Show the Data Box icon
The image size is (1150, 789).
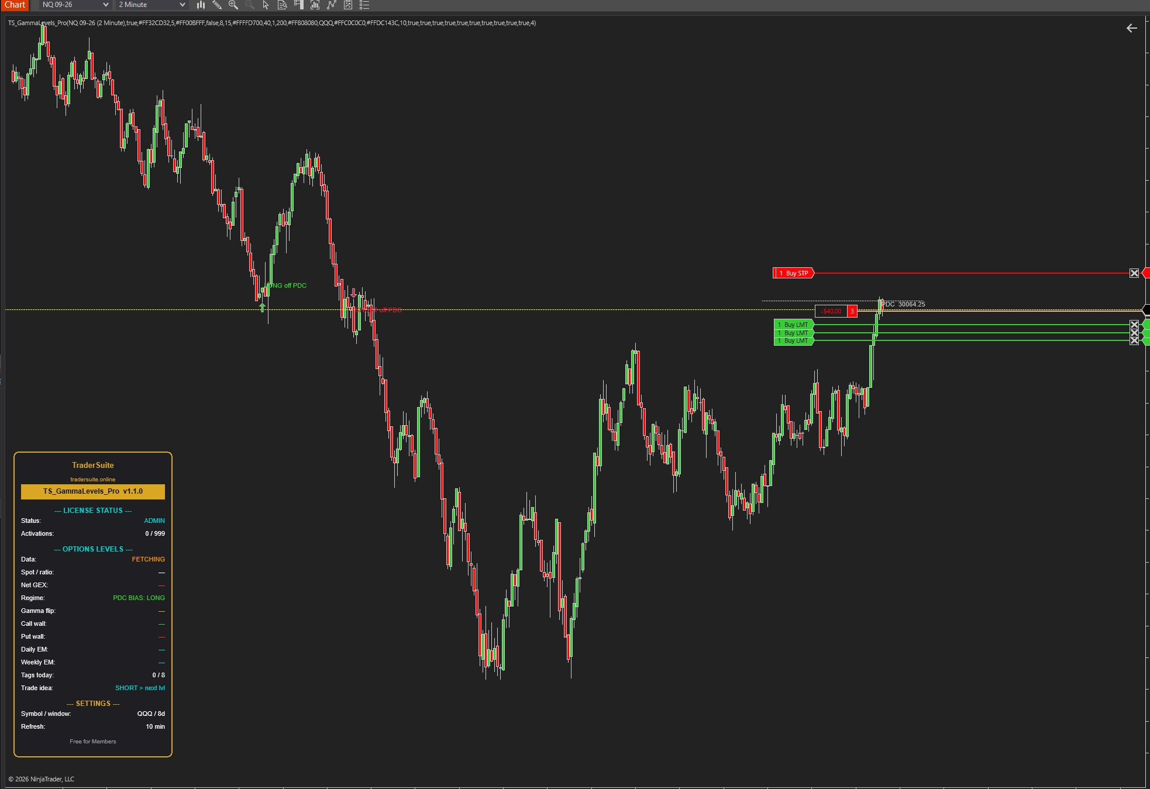[x=283, y=5]
